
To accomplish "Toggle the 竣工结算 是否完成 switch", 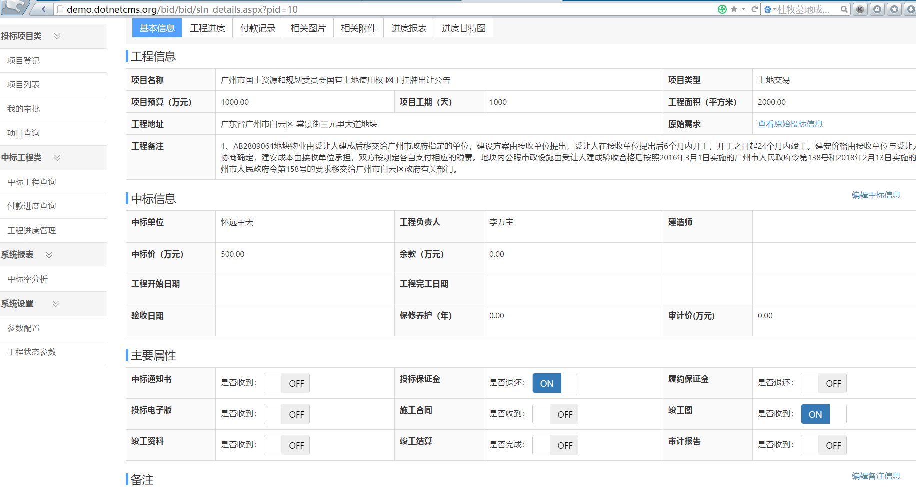I will click(555, 445).
